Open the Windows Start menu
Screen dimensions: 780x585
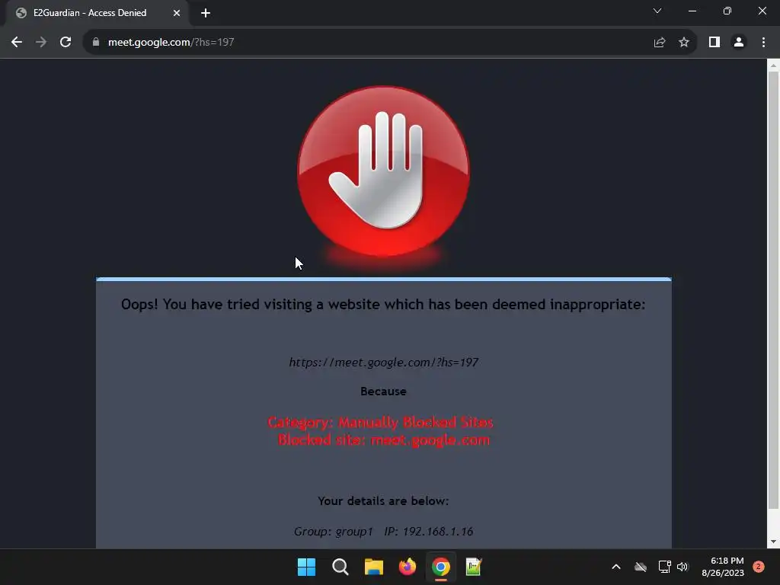tap(306, 567)
